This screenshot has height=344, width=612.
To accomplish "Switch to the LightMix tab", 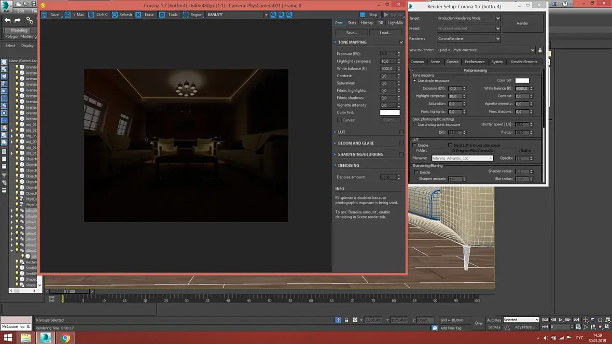I will pos(395,23).
